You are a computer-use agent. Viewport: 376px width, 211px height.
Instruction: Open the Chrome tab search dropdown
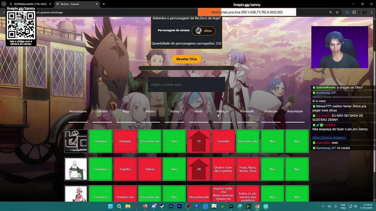click(4, 4)
